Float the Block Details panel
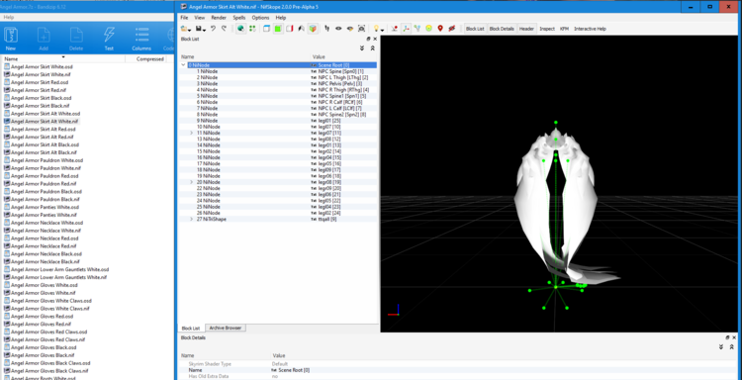The width and height of the screenshot is (742, 380). click(728, 337)
